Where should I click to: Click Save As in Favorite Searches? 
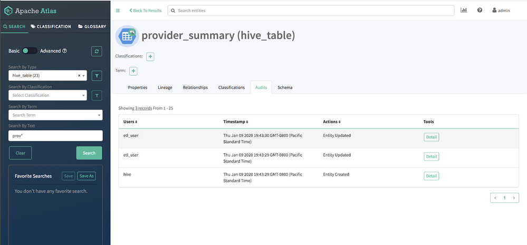tap(87, 176)
